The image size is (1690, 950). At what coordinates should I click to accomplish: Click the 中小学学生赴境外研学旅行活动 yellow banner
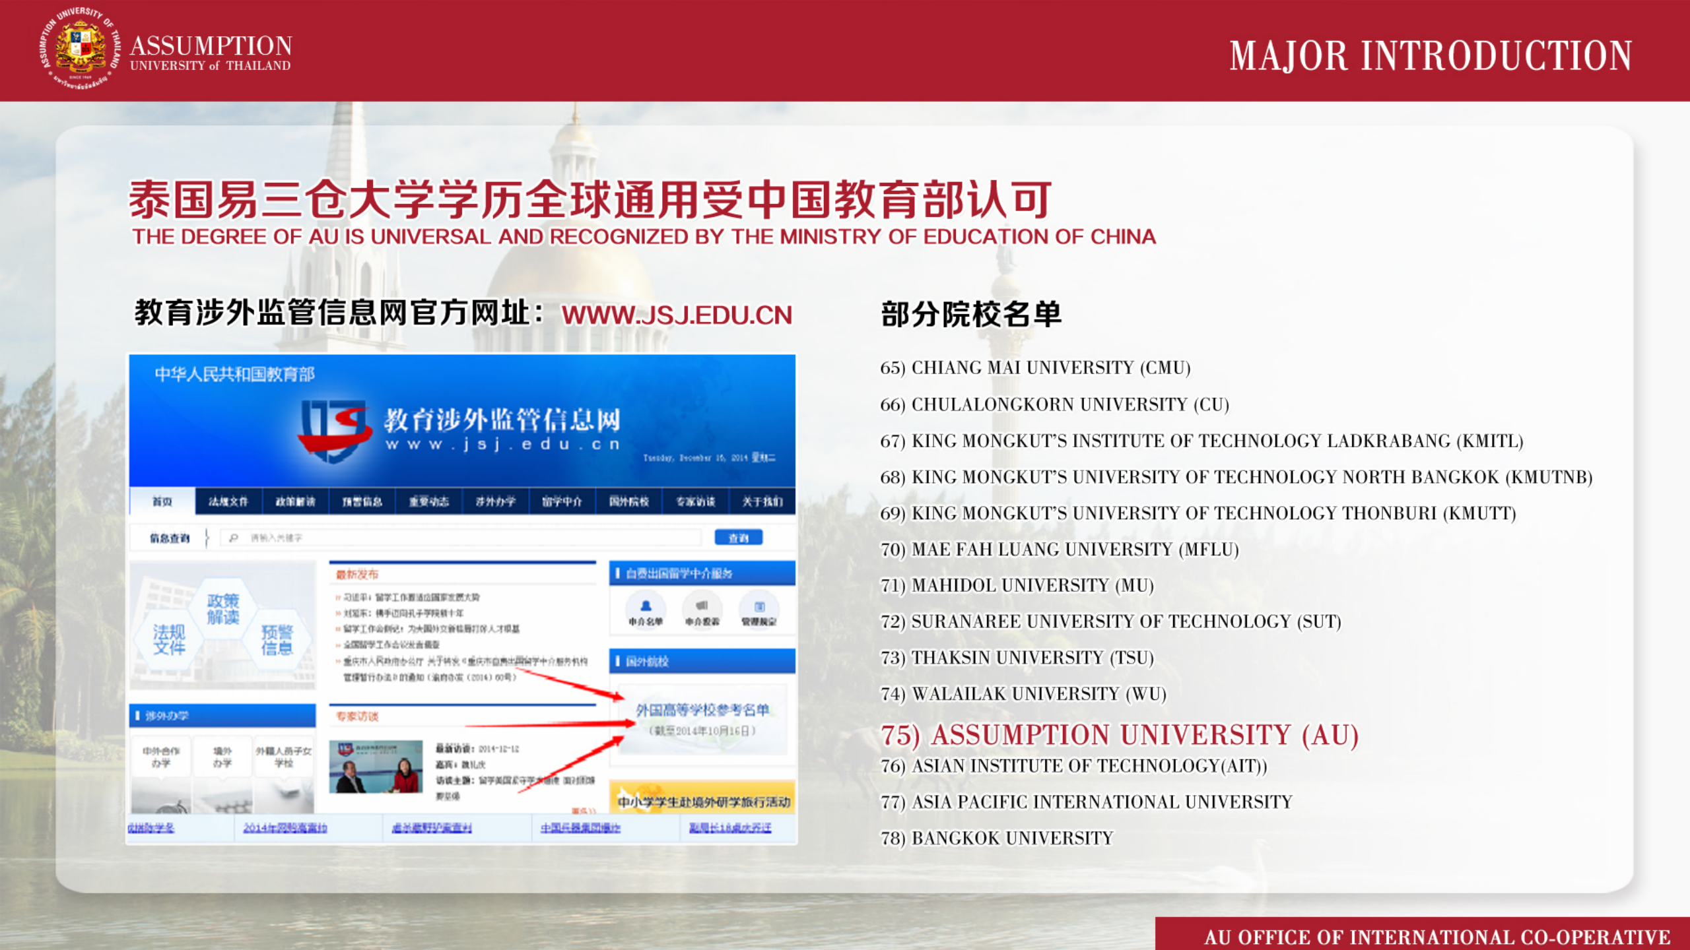pyautogui.click(x=702, y=801)
